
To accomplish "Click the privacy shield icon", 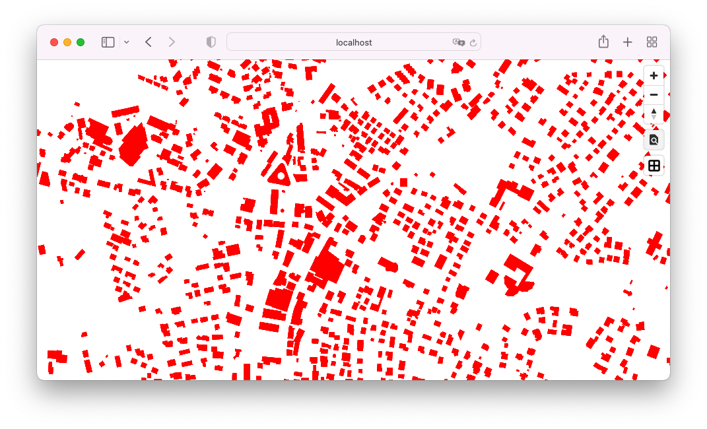I will [x=211, y=42].
